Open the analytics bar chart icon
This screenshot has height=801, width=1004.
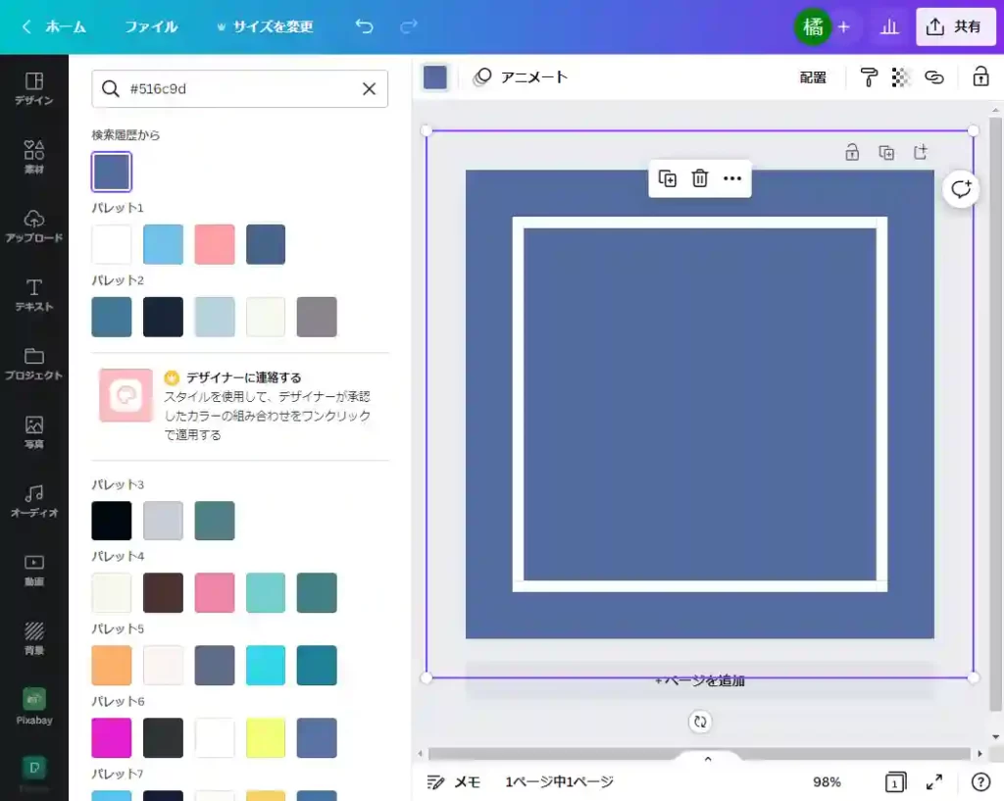coord(889,26)
